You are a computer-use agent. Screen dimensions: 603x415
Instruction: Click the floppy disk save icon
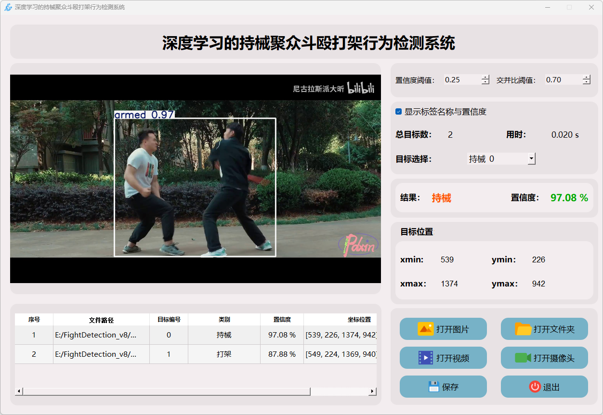(x=433, y=387)
